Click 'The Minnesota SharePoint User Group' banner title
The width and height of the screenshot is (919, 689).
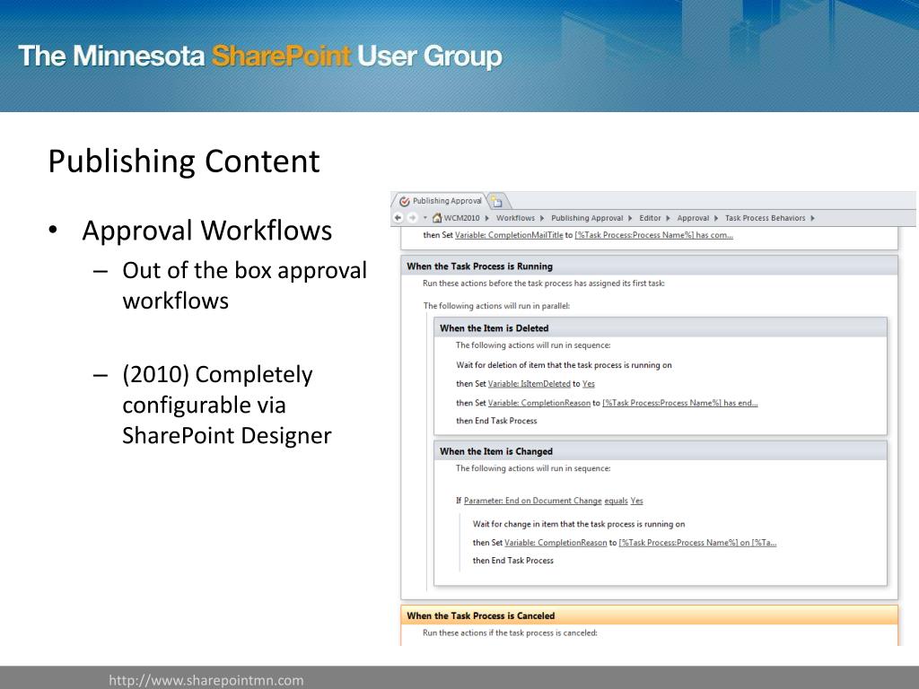260,57
